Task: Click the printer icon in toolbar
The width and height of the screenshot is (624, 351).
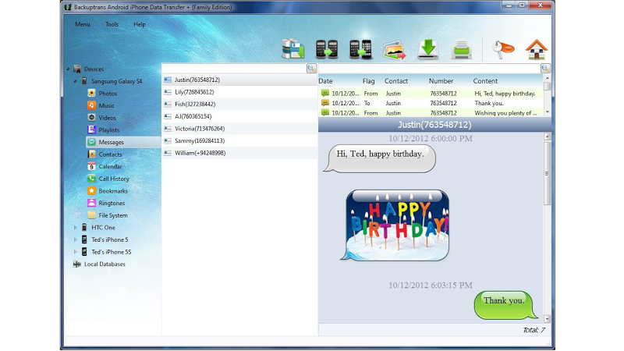Action: 462,51
